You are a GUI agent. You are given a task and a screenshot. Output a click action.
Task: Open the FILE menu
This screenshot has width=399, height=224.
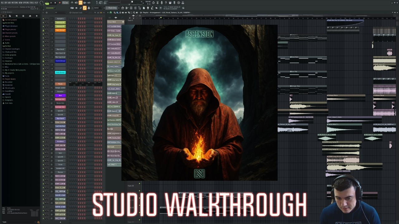click(x=2, y=2)
